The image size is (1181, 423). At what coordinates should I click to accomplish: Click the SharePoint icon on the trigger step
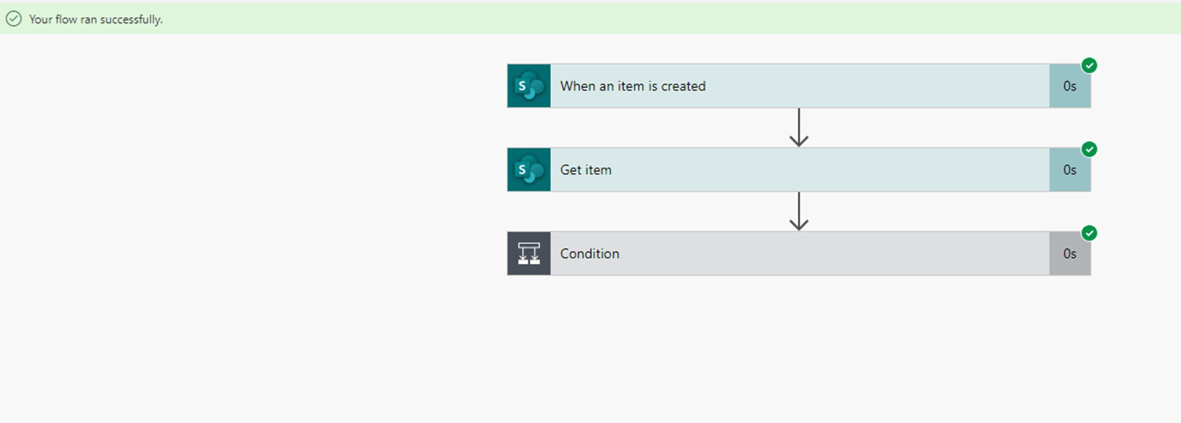click(529, 86)
